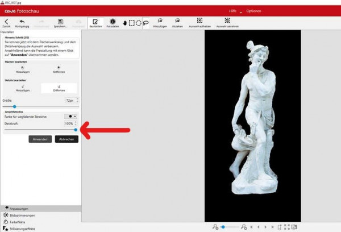Choose Hinzufügen under Details bearbeiten
The image size is (341, 232).
coord(22,88)
